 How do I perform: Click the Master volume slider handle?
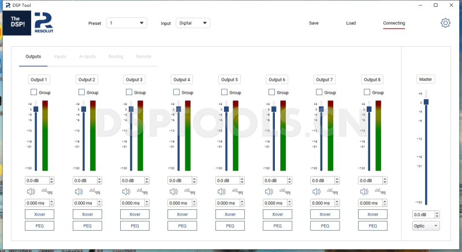(x=426, y=101)
